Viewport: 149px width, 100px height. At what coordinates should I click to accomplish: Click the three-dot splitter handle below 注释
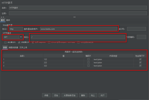(x=74, y=17)
